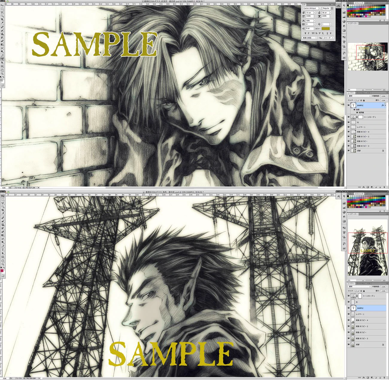Switch to スタイル tab in top window
This screenshot has width=389, height=380.
[368, 3]
